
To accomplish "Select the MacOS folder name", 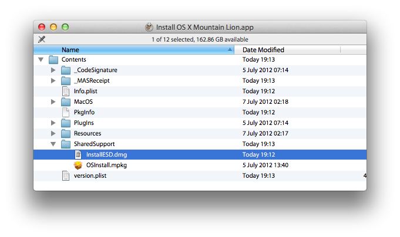I will pyautogui.click(x=83, y=102).
